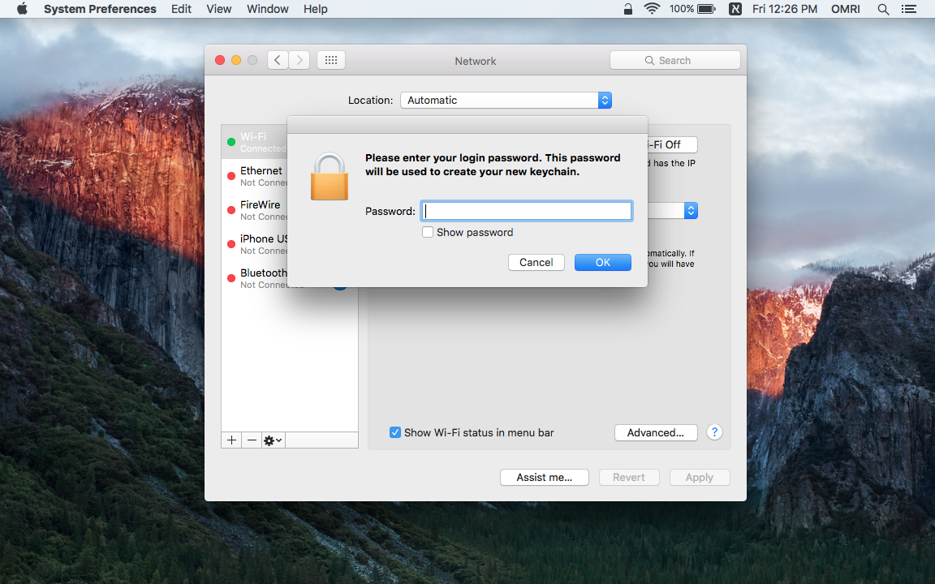Cancel the password dialog

(536, 262)
